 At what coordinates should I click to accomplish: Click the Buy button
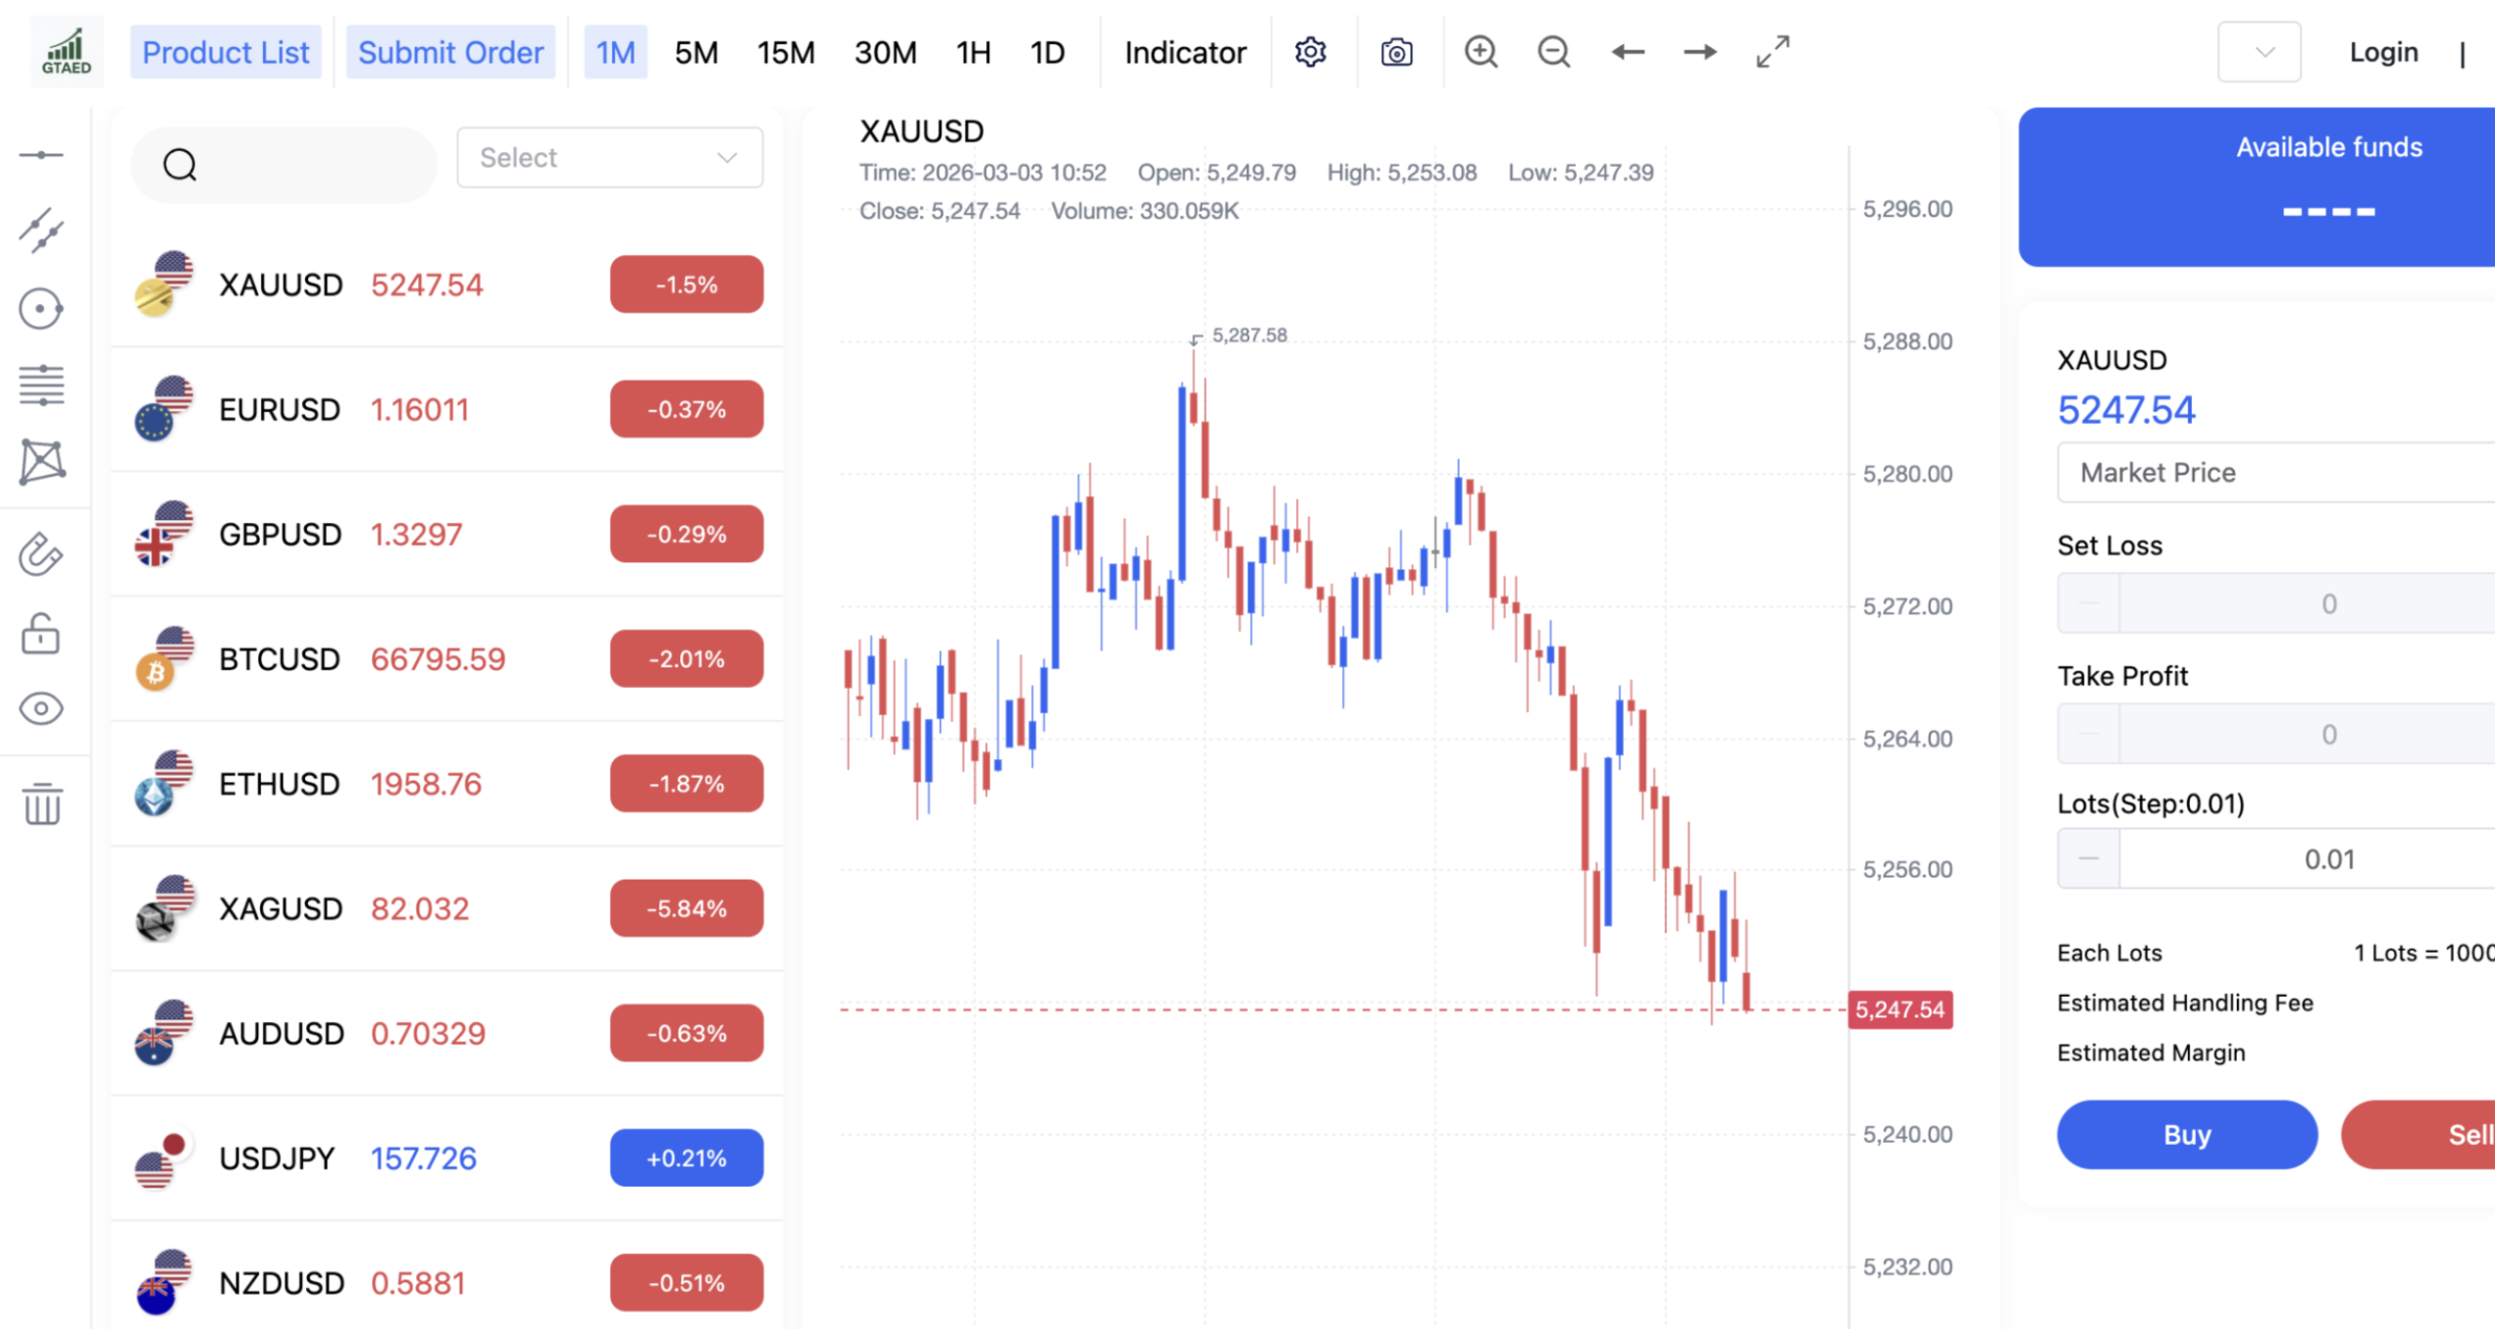2186,1134
